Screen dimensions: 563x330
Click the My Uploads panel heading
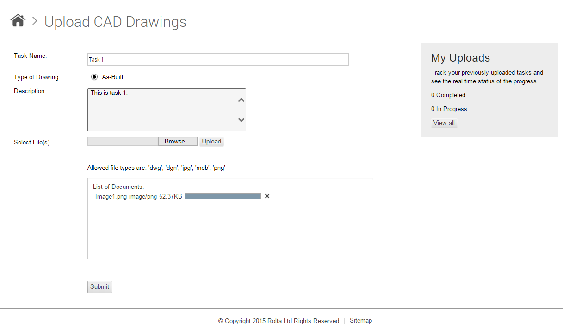coord(460,58)
